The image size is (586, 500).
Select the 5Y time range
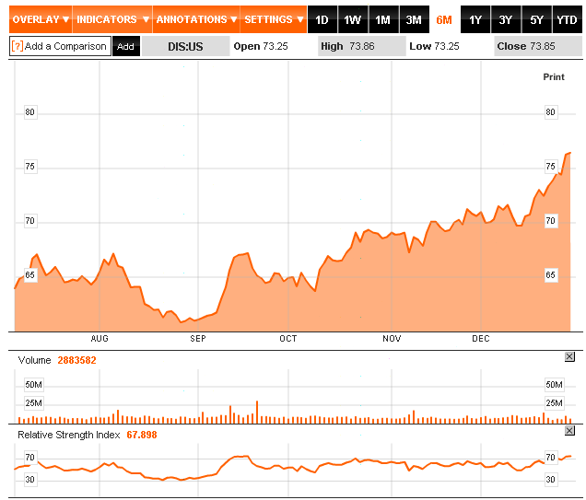tap(536, 19)
